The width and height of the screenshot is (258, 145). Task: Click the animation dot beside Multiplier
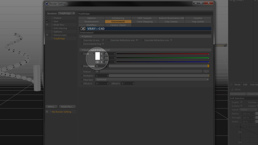click(x=82, y=76)
